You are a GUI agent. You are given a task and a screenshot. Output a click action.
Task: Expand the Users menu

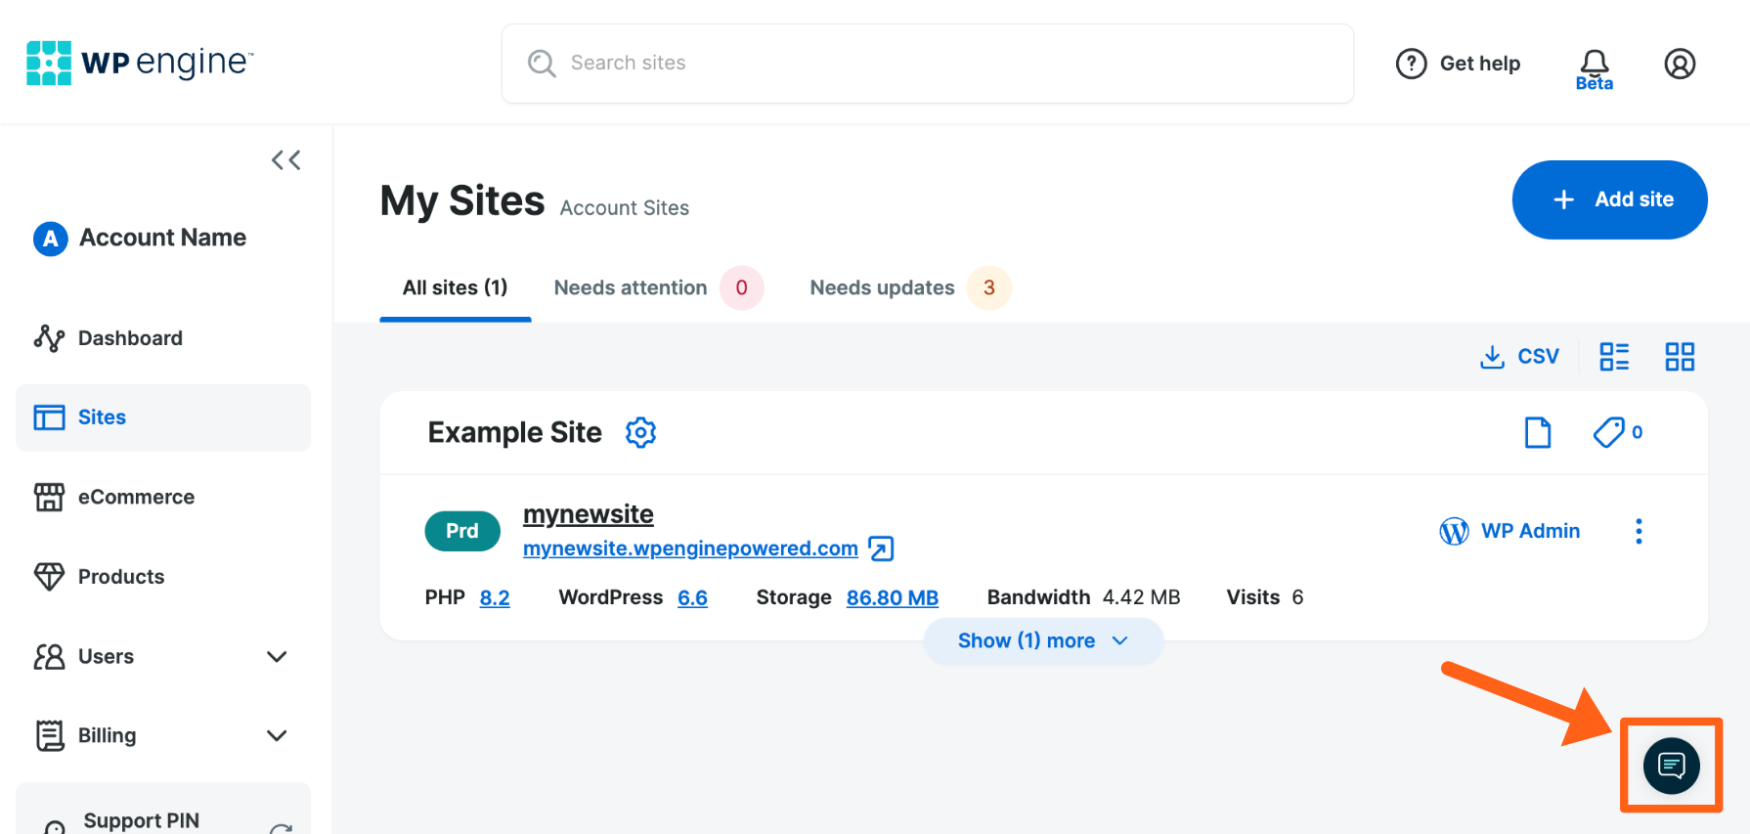click(277, 657)
